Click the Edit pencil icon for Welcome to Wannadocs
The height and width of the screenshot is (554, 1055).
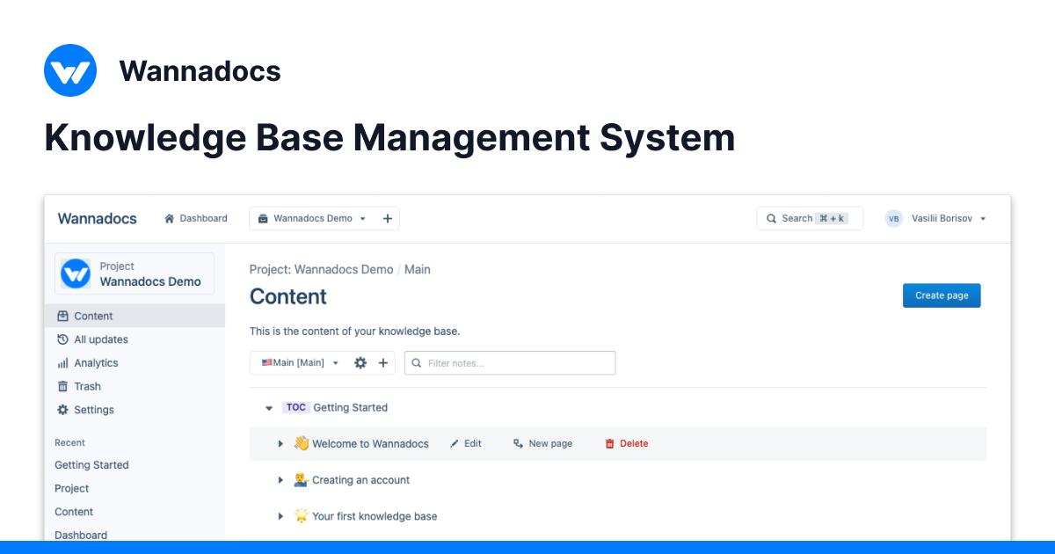click(x=454, y=443)
